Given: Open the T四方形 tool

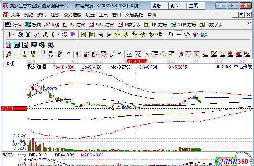Looking at the screenshot, I should 156,25.
